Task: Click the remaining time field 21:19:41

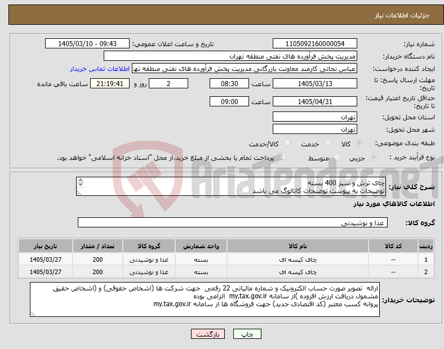Action: click(x=110, y=84)
